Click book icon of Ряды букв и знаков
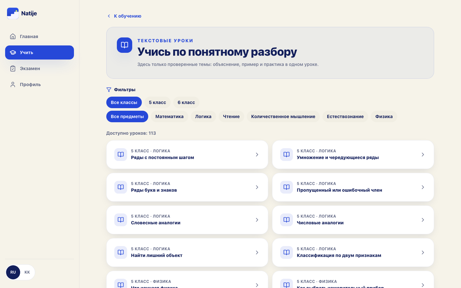This screenshot has width=461, height=288. pyautogui.click(x=121, y=187)
